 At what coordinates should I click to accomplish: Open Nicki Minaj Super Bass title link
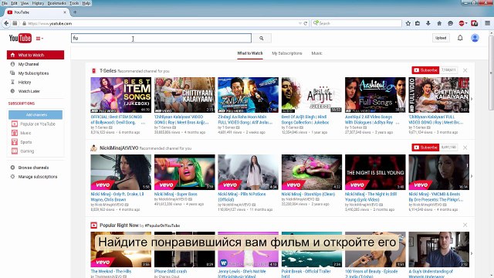pos(175,194)
